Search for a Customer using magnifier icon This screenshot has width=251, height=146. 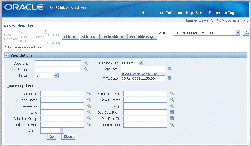pos(89,94)
